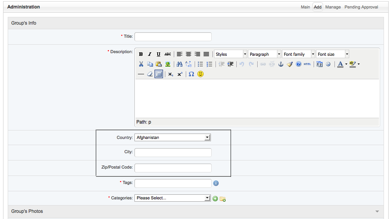Open the text color picker arrow
Screen dimensions: 389x219
[346, 64]
